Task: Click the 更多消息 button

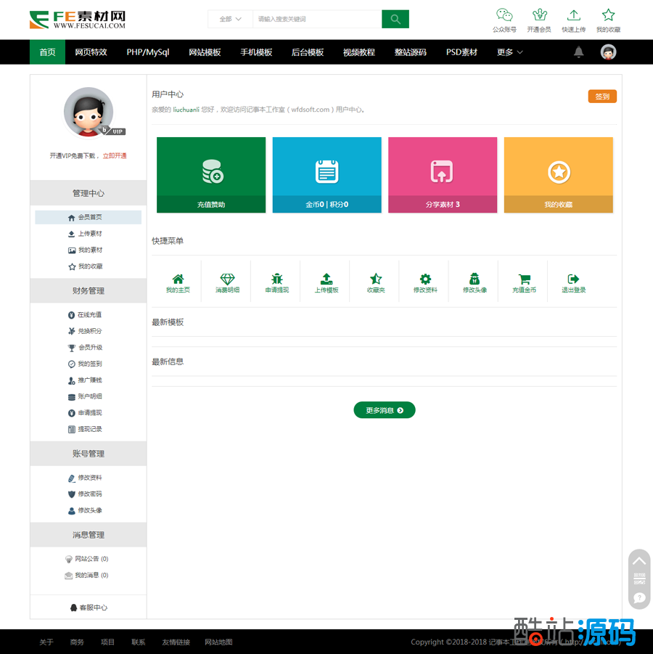Action: [385, 410]
